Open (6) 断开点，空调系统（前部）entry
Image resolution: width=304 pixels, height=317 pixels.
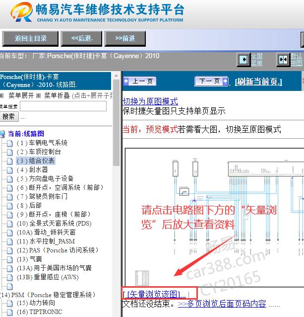[x=60, y=187]
